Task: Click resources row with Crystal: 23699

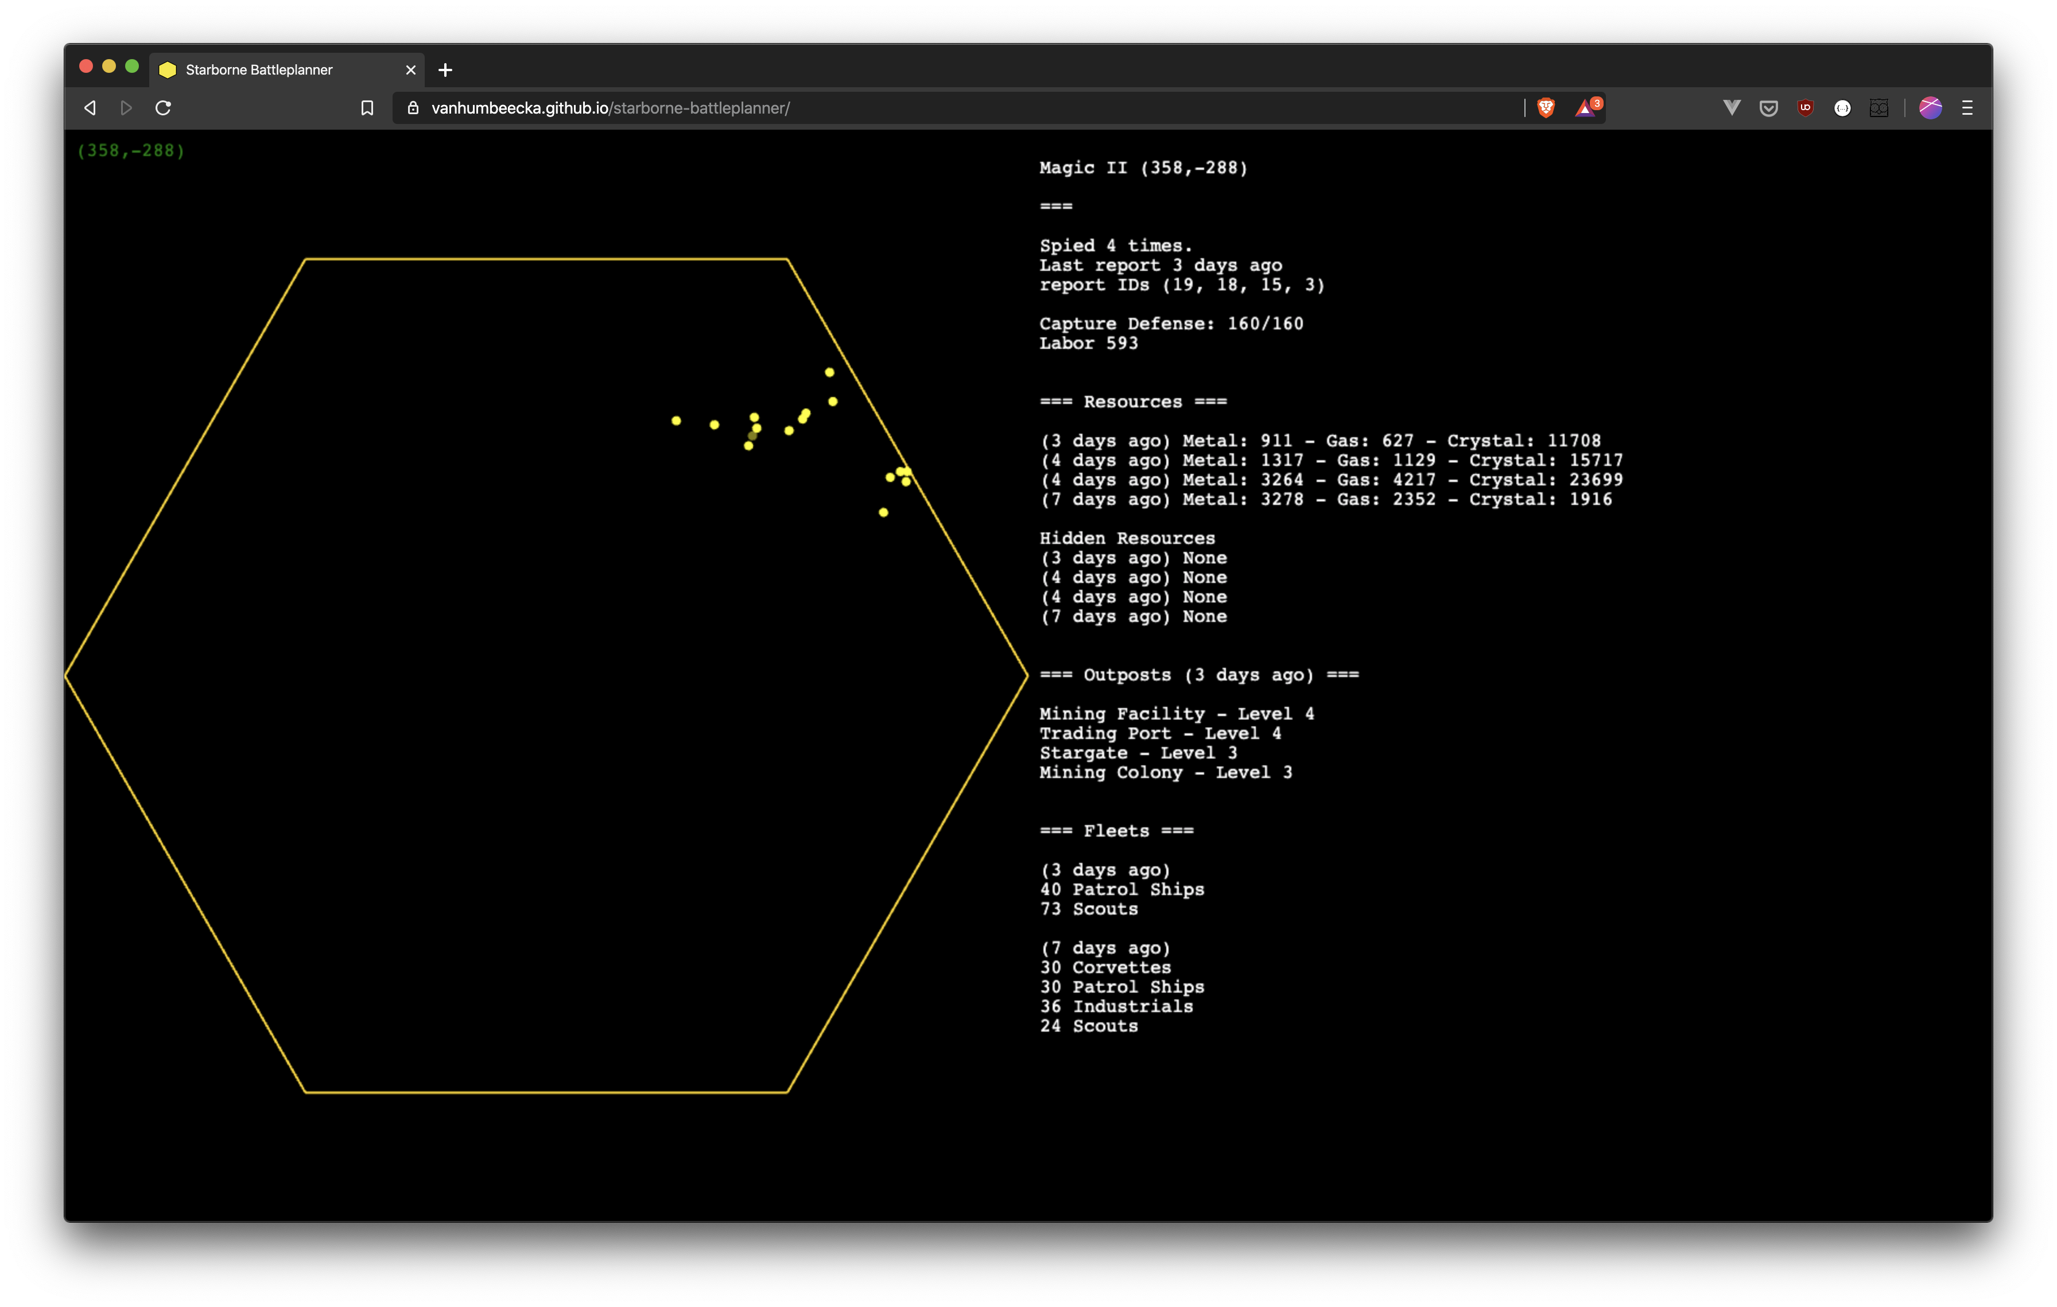Action: tap(1331, 481)
